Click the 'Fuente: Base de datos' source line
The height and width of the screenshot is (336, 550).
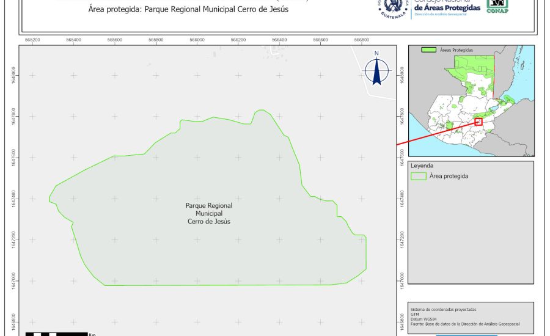tap(466, 325)
